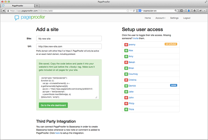Click the Amy user name
208x140 pixels.
131,56
